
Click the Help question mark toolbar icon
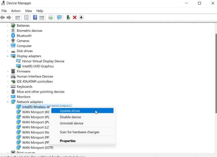35,17
